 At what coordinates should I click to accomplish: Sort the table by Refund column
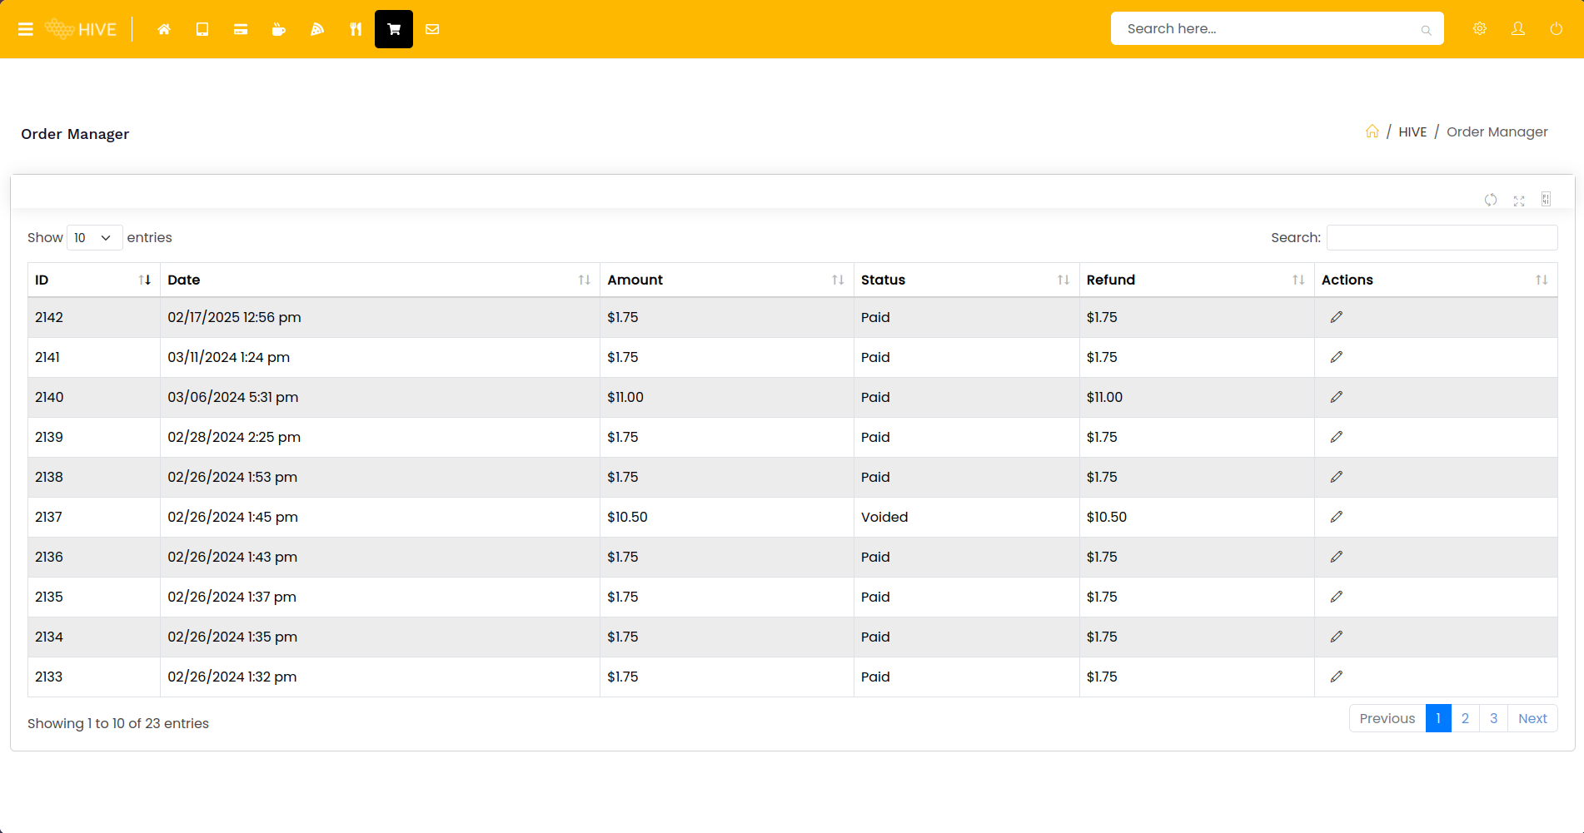[1196, 280]
